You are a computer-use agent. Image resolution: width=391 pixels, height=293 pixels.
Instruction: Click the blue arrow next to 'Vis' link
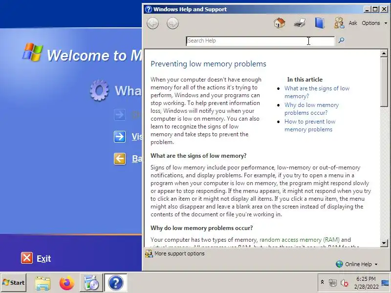[x=120, y=137]
